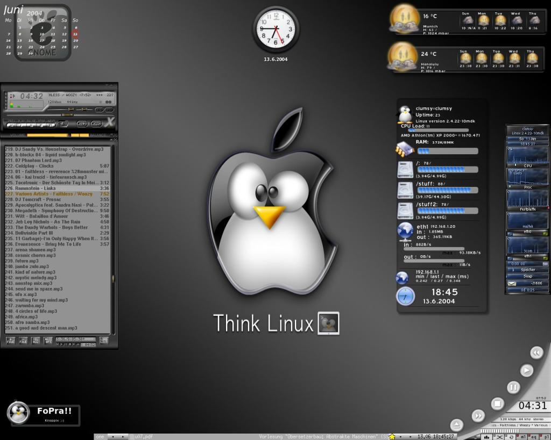Click the 192.168.1.1 ping globe icon

(402, 278)
